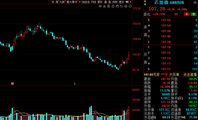This screenshot has height=120, width=198.
Task: Open the 更多 menu
Action: click(122, 2)
